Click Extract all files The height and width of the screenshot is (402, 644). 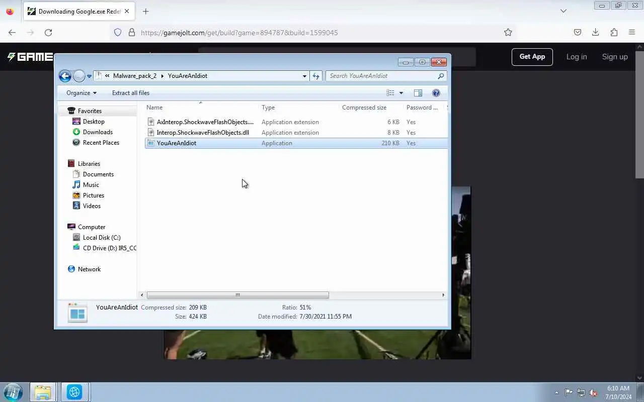(131, 93)
